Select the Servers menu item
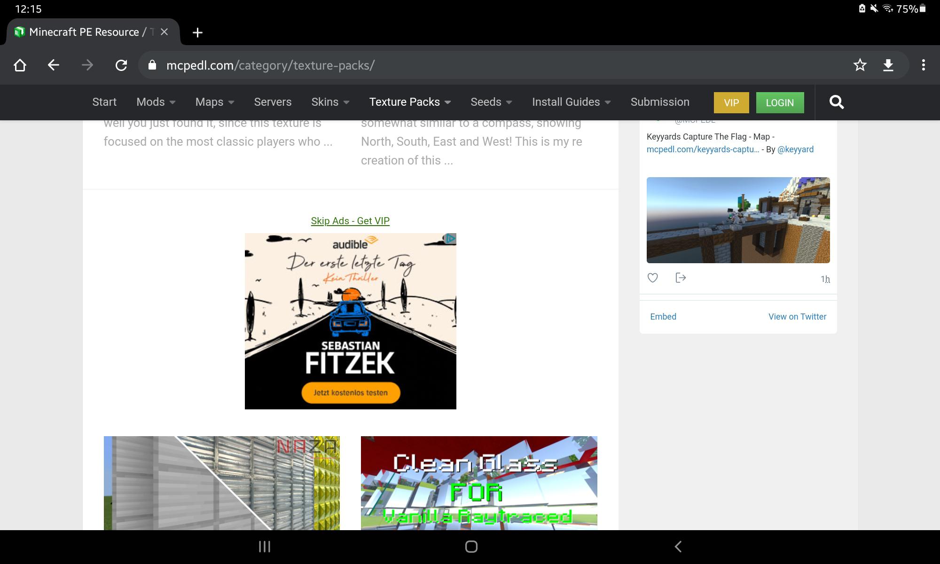Viewport: 940px width, 564px height. 273,102
